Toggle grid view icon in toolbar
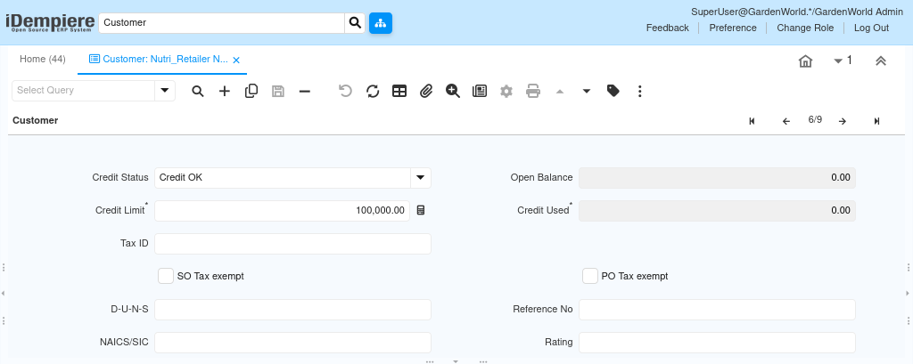The width and height of the screenshot is (913, 364). [x=399, y=92]
